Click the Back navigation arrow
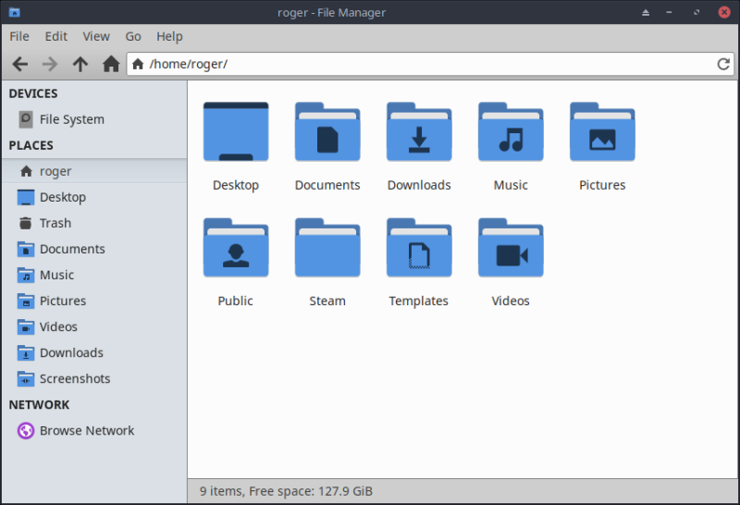This screenshot has width=740, height=505. click(x=20, y=64)
